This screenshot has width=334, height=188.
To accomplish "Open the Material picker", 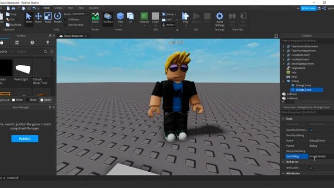I will tap(144, 18).
